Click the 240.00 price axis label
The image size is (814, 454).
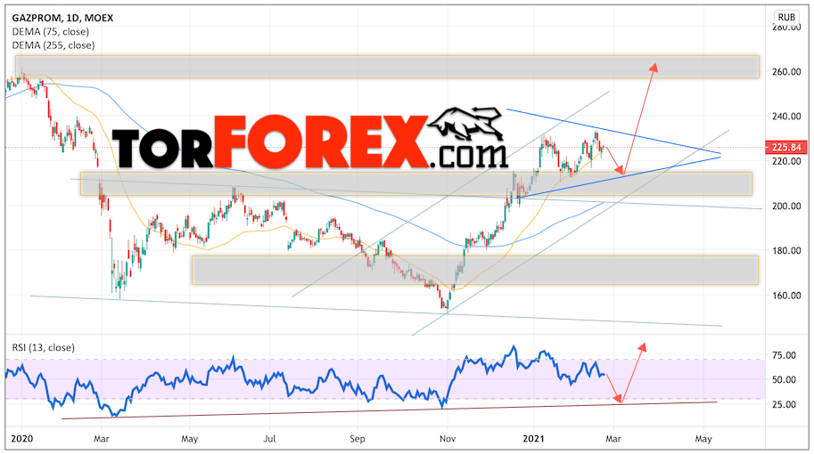[786, 116]
